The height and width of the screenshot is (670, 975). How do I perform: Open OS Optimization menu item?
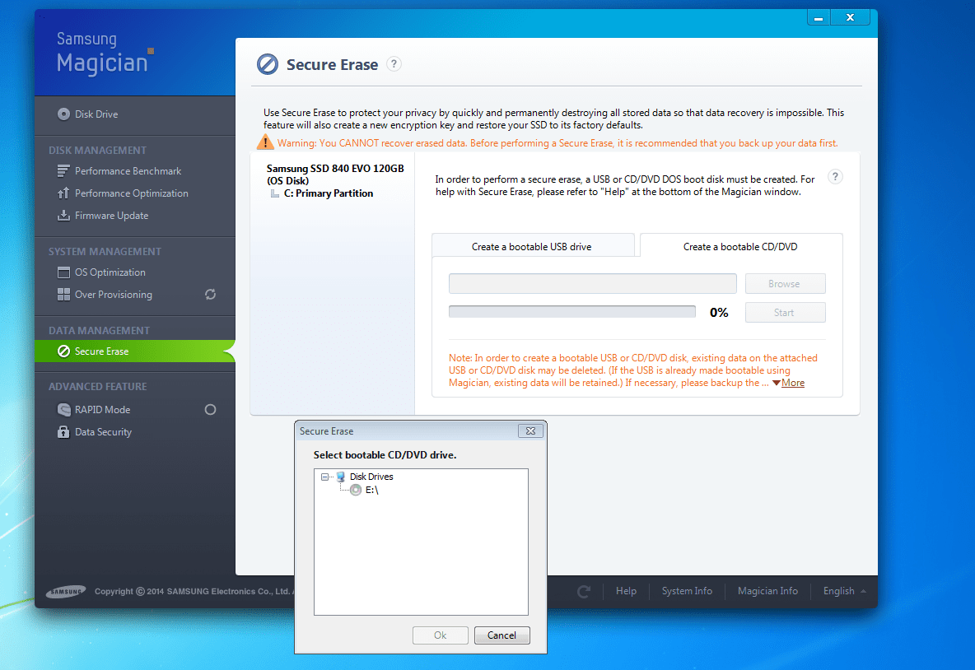[x=110, y=272]
